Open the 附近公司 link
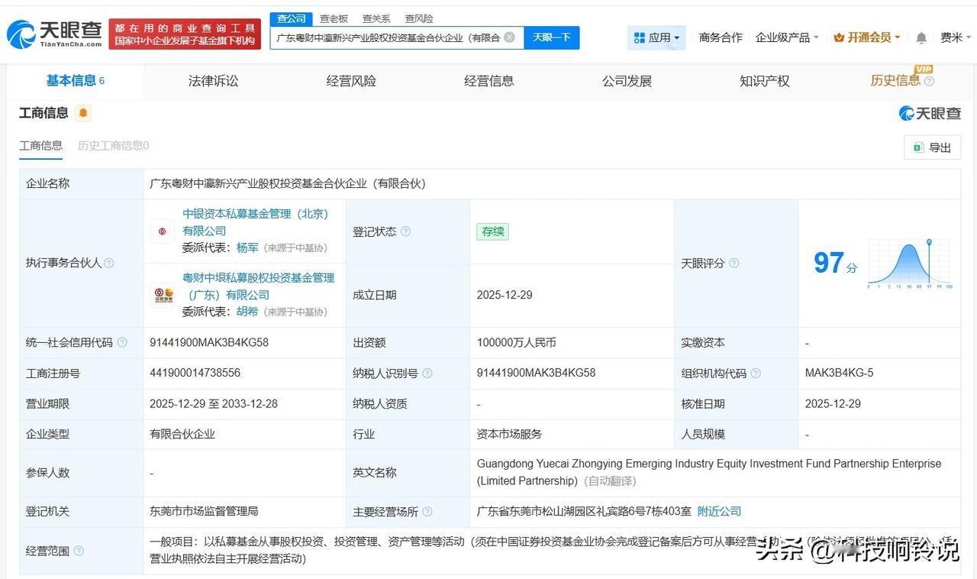 click(x=718, y=511)
